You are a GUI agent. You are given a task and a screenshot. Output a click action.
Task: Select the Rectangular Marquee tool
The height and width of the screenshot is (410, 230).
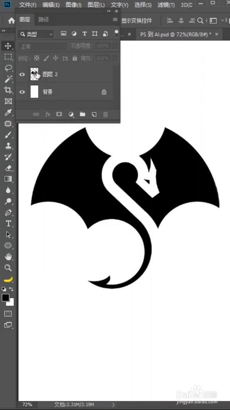[8, 57]
